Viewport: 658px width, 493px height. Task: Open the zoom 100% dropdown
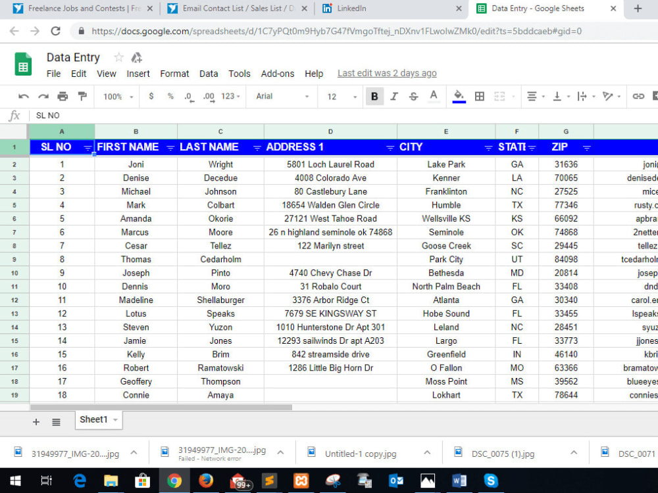(118, 97)
